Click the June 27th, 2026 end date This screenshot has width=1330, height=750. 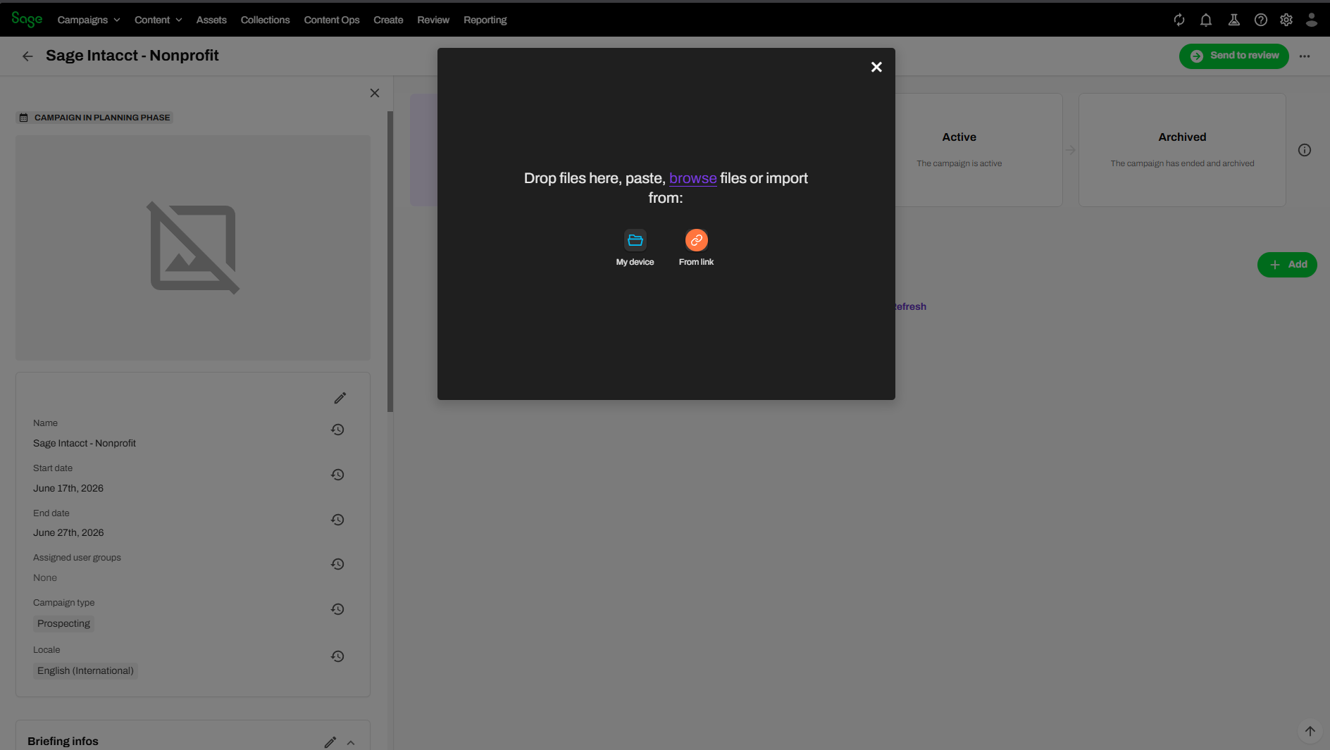68,532
